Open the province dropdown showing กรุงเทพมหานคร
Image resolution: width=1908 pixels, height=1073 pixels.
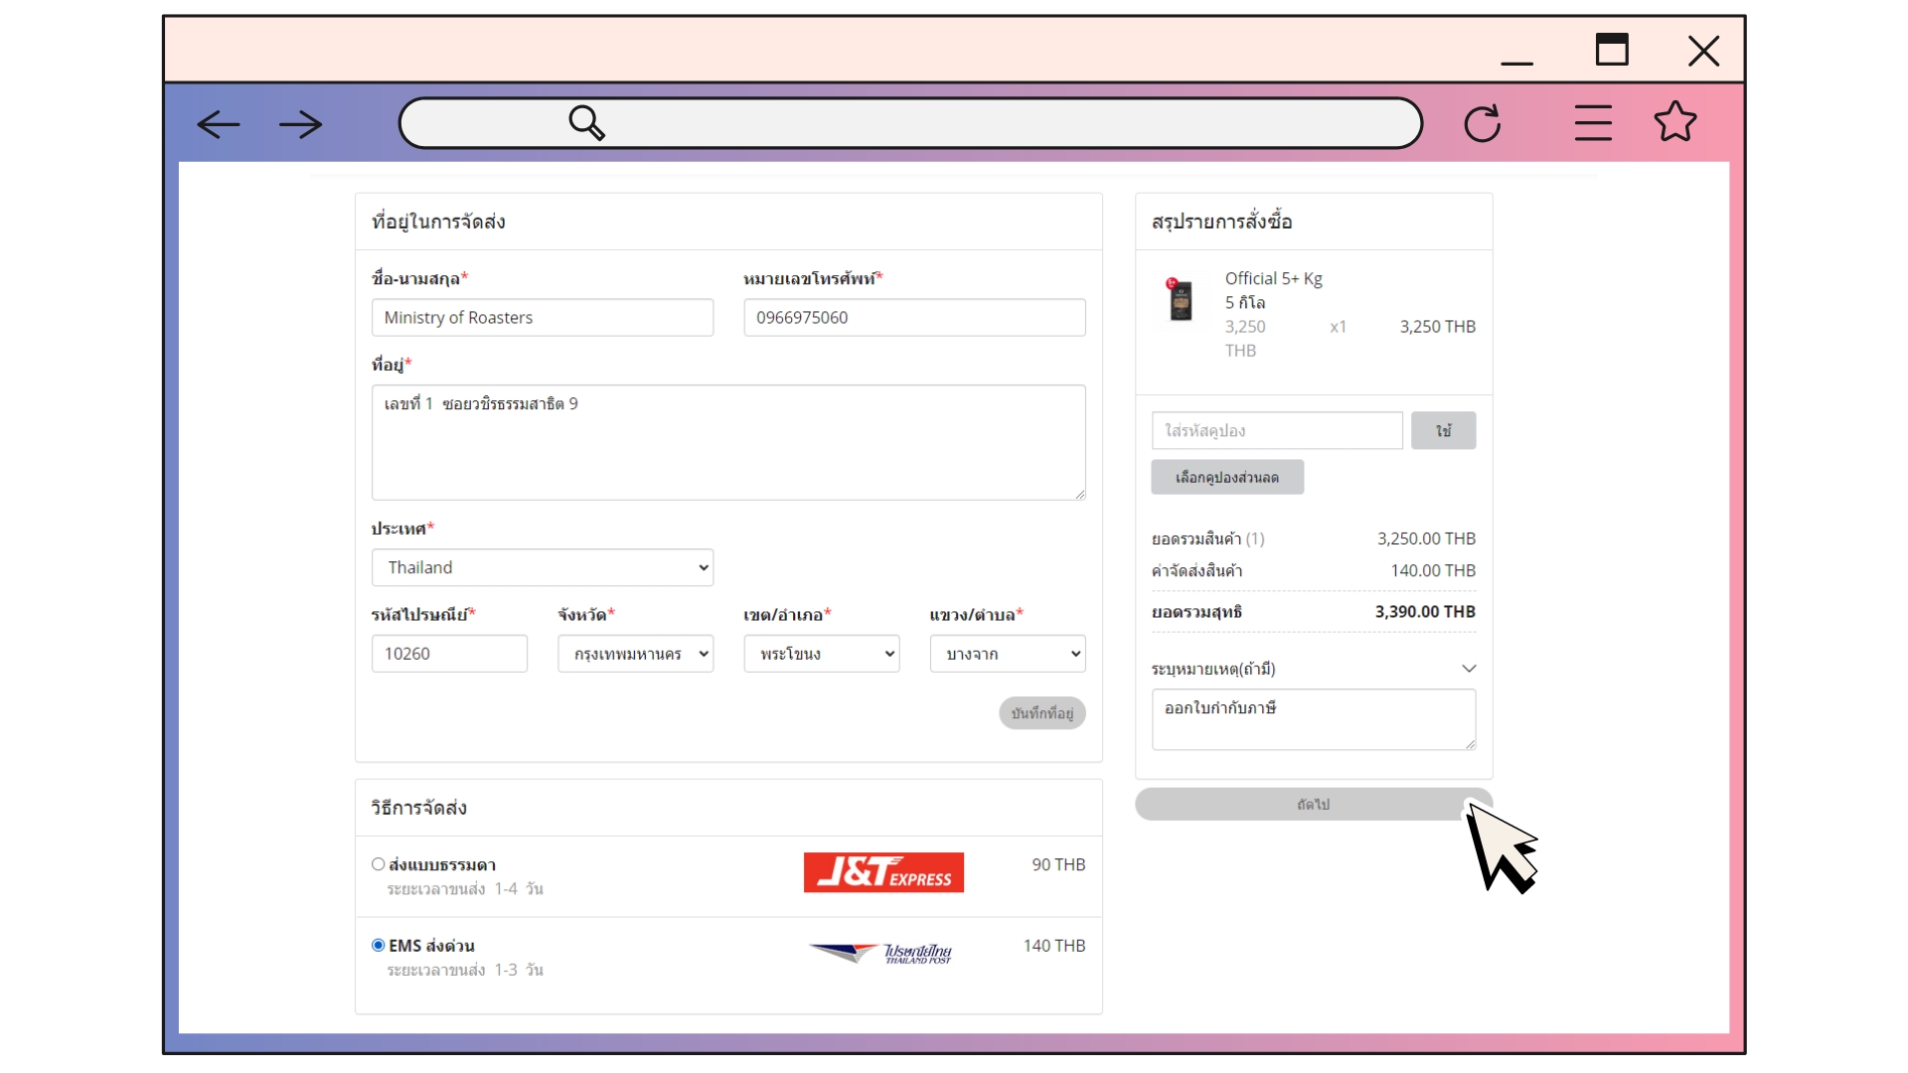tap(635, 654)
